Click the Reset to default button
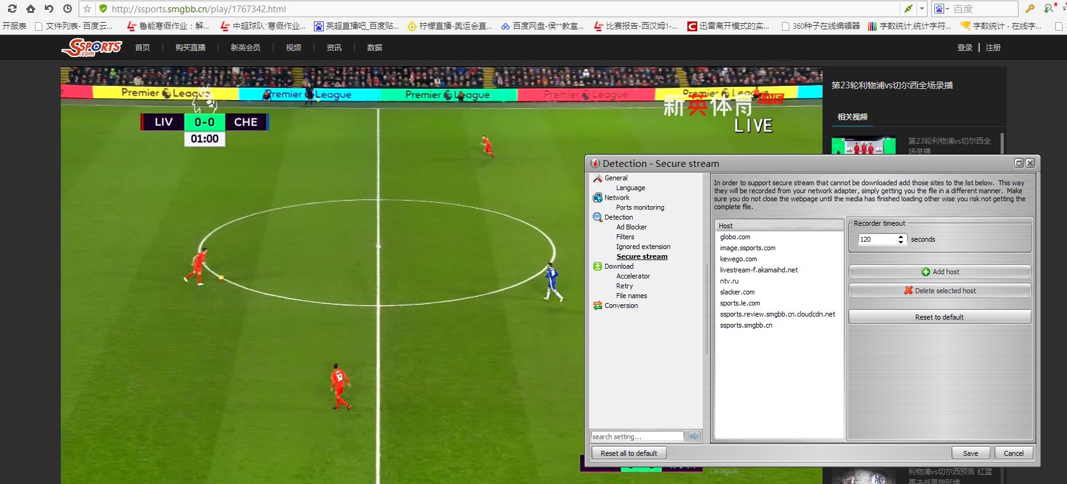The width and height of the screenshot is (1067, 484). [x=940, y=317]
